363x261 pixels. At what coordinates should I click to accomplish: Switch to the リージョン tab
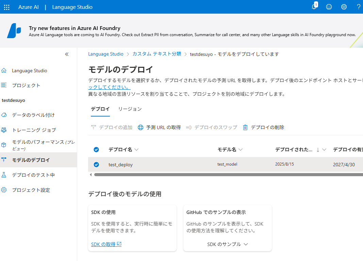click(130, 109)
